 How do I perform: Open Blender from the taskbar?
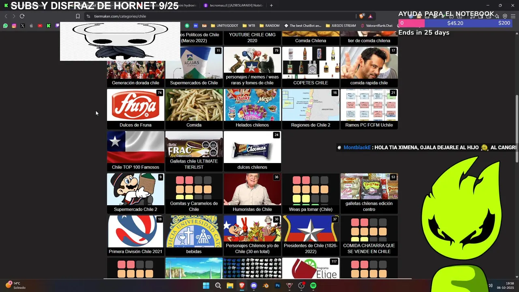(x=266, y=286)
